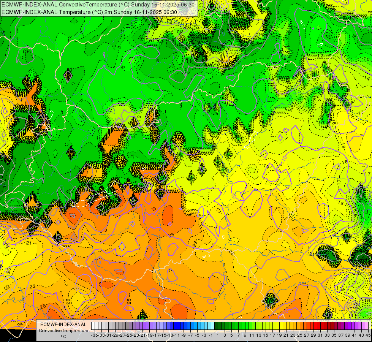Click the ECMWF-INDEX-ANAL label in the legend box
The height and width of the screenshot is (342, 372).
[x=63, y=325]
